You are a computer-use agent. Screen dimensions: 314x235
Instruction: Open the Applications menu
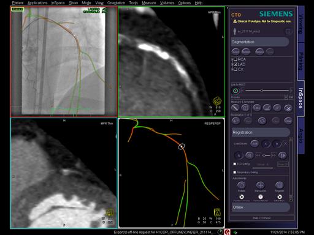tap(37, 3)
